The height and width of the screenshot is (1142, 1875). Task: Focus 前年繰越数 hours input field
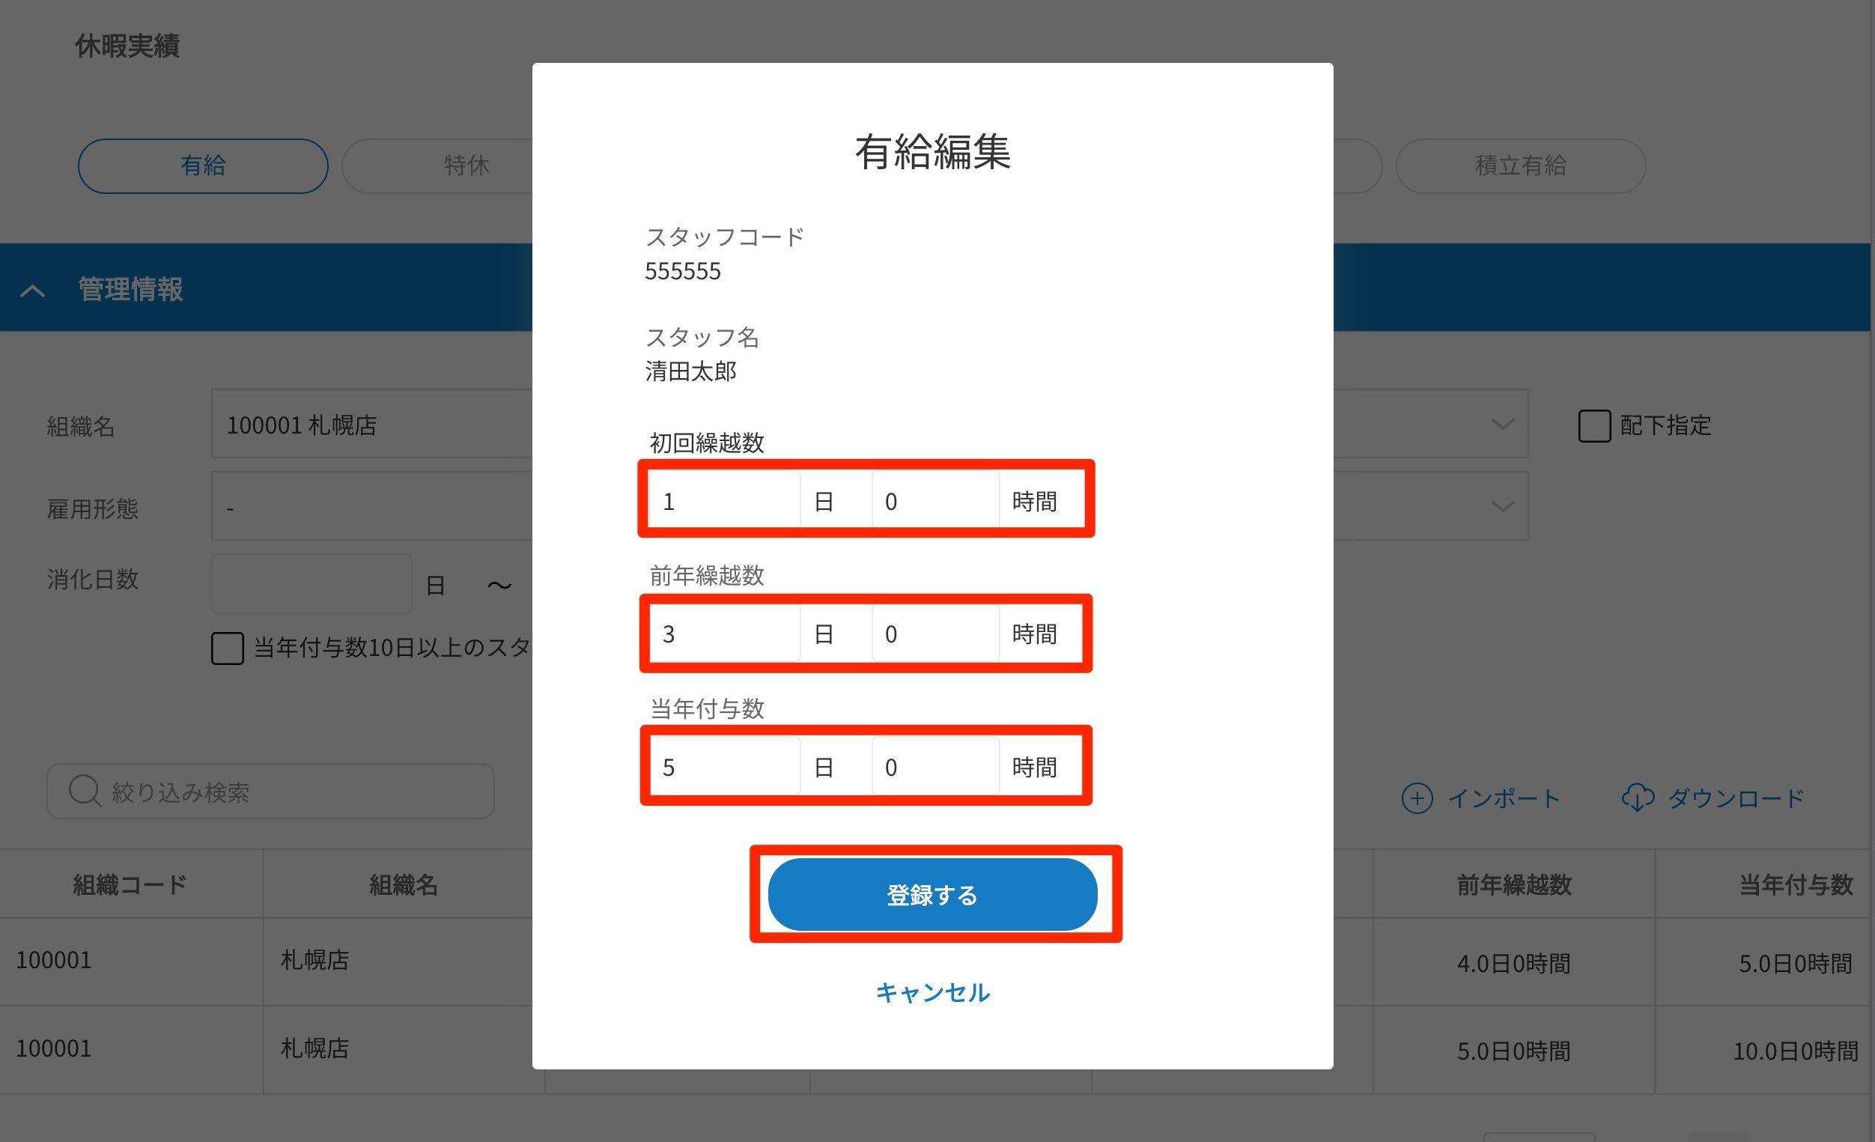(x=935, y=633)
